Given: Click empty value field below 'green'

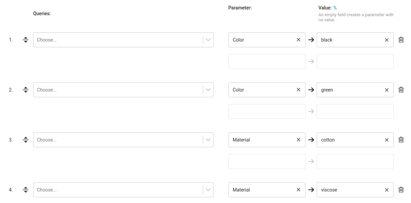Looking at the screenshot, I should [x=355, y=111].
